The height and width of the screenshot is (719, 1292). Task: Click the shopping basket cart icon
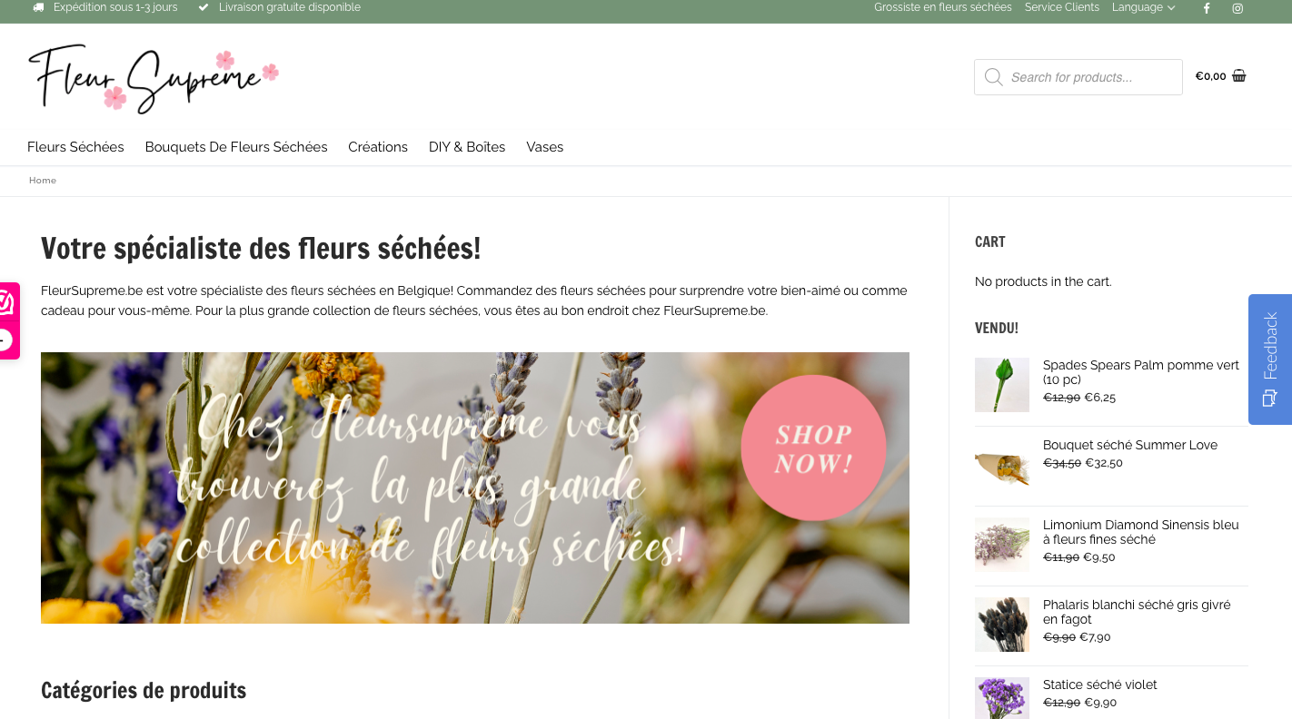[1239, 76]
